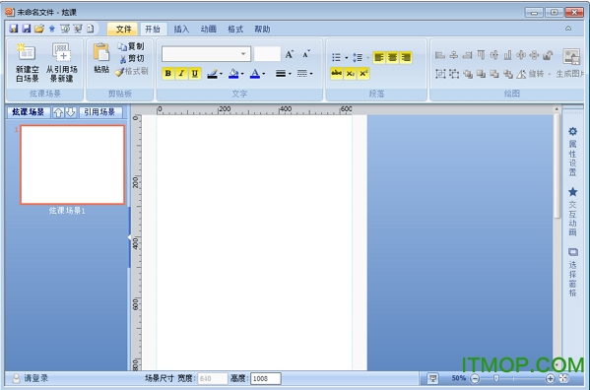Click 从引用场景新建 icon
Image resolution: width=590 pixels, height=390 pixels.
tap(61, 52)
